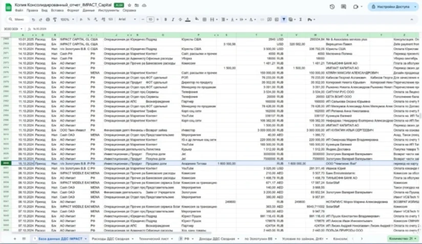The image size is (422, 244).
Task: Open the Количество: 21 summary dropdown
Action: [403, 238]
